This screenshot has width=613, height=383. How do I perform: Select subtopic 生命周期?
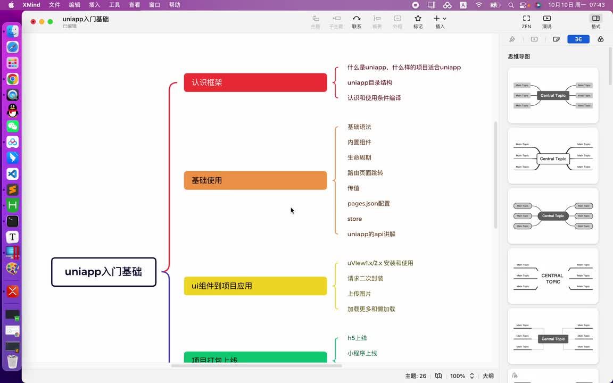pyautogui.click(x=359, y=157)
